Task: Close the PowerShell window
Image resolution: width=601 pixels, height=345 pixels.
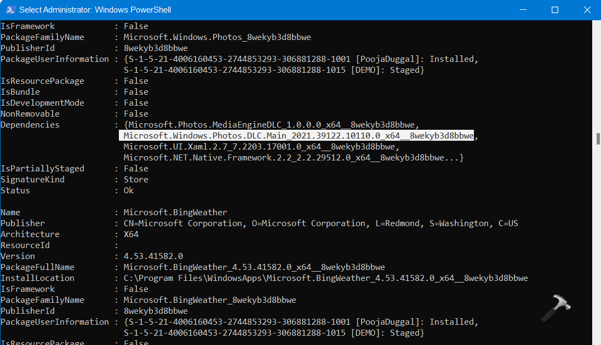Action: pos(587,10)
